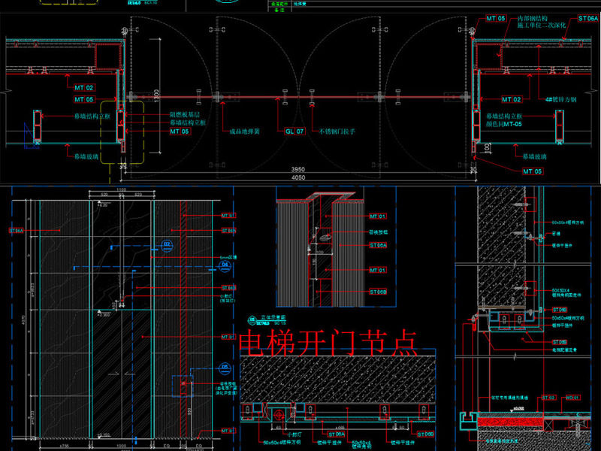Select the 成品地弹簧 label

245,131
